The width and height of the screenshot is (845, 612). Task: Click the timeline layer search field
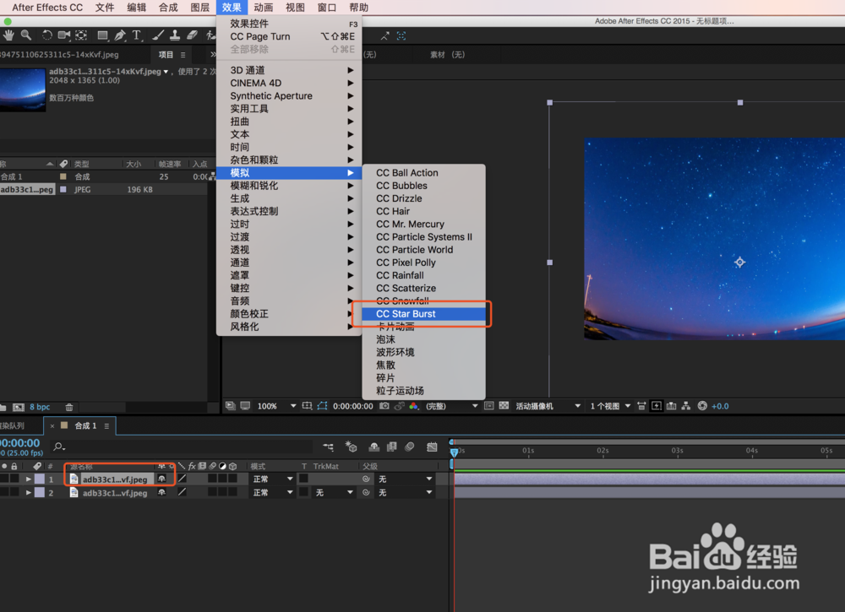pyautogui.click(x=183, y=447)
